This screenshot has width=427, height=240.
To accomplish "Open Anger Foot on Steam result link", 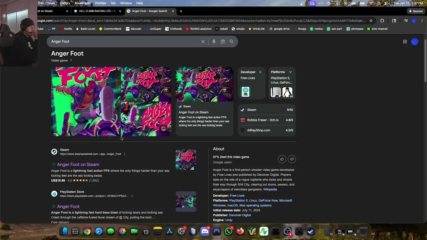I will [x=78, y=164].
